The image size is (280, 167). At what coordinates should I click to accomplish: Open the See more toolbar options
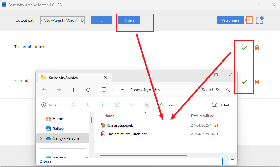coord(190,105)
